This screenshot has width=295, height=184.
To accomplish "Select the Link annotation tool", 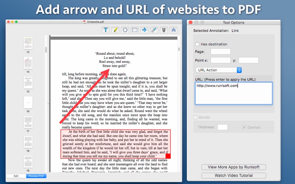I will coord(154,30).
